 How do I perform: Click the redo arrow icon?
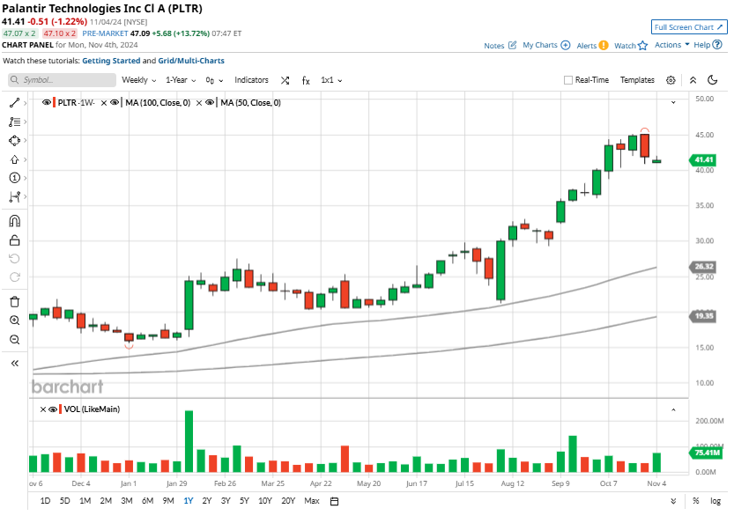tap(14, 277)
